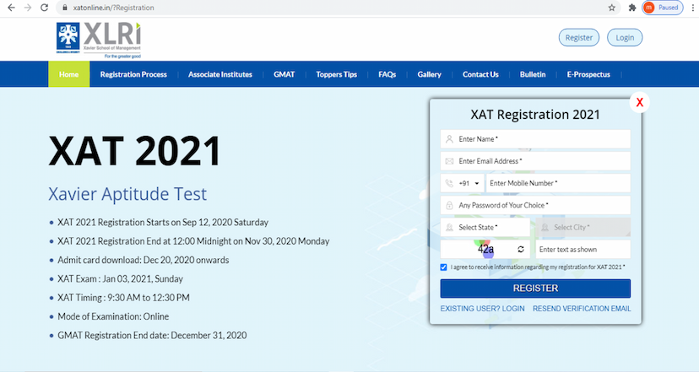The width and height of the screenshot is (699, 372).
Task: Open the Bulletin menu item
Action: pyautogui.click(x=533, y=74)
